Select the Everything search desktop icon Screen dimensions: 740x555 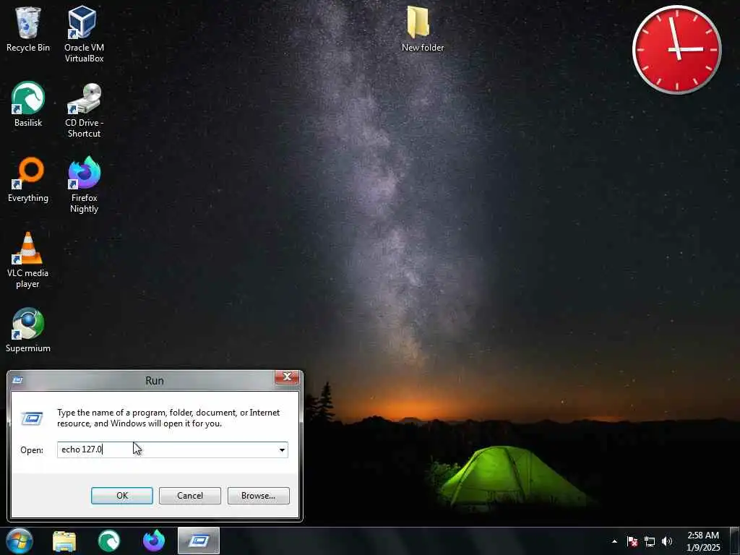coord(28,180)
